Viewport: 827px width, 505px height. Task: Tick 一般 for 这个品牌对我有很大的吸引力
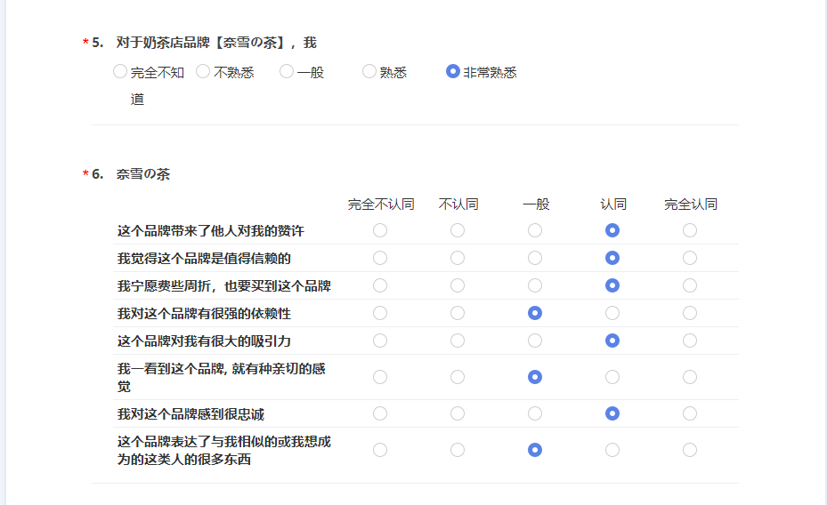click(535, 341)
